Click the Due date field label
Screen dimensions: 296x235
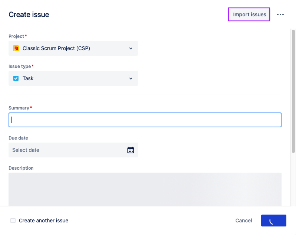[18, 138]
